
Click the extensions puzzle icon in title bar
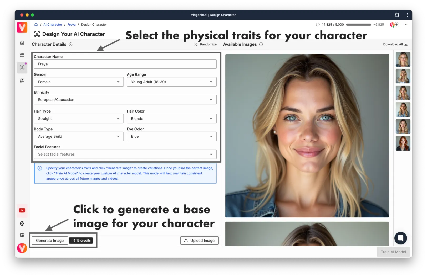click(x=397, y=15)
